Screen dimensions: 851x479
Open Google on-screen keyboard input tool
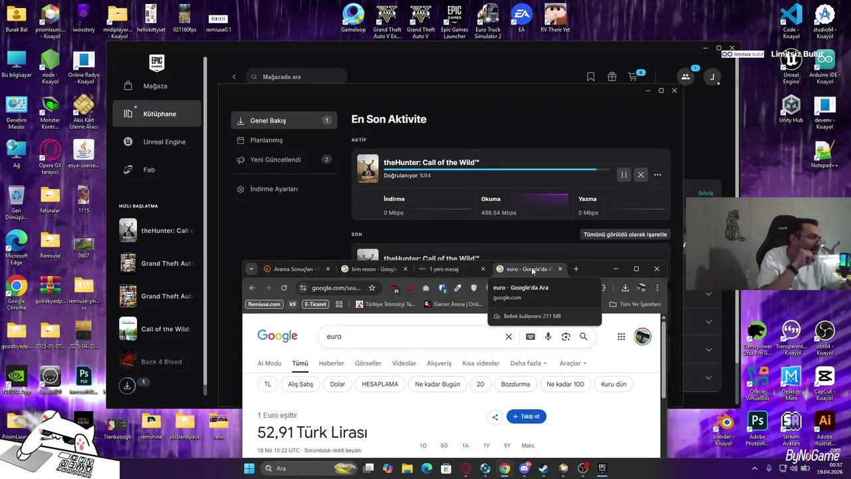click(x=530, y=337)
